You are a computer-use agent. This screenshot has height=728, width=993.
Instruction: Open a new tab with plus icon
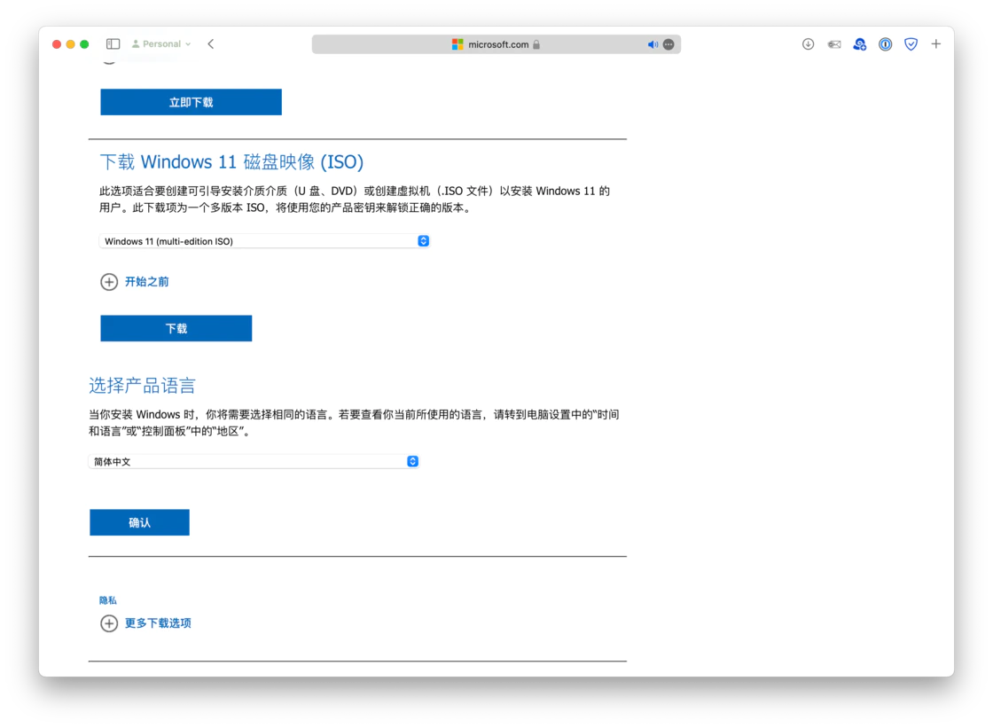click(935, 43)
